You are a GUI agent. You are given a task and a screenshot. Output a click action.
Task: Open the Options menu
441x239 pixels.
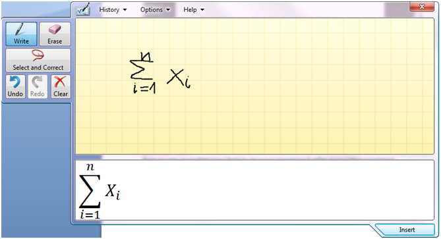pyautogui.click(x=155, y=10)
